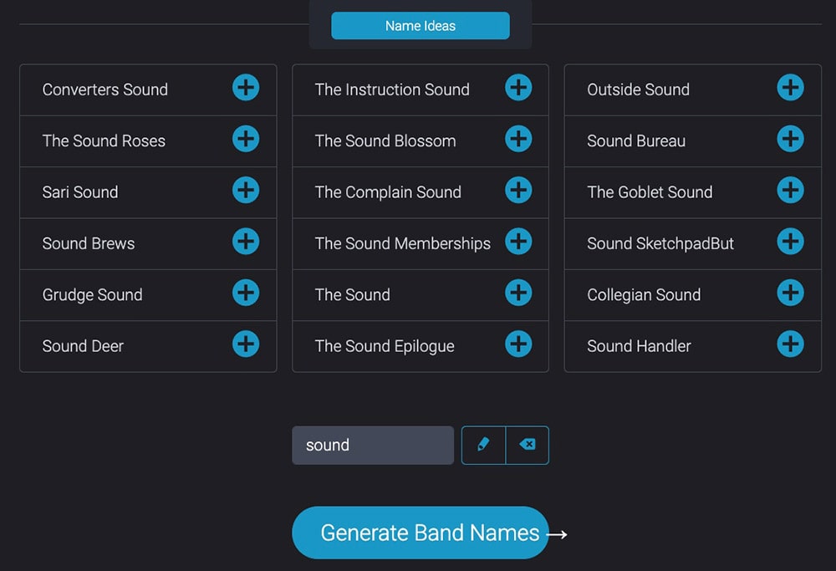Save "Outside Sound" via its plus icon
Viewport: 836px width, 571px height.
coord(791,89)
